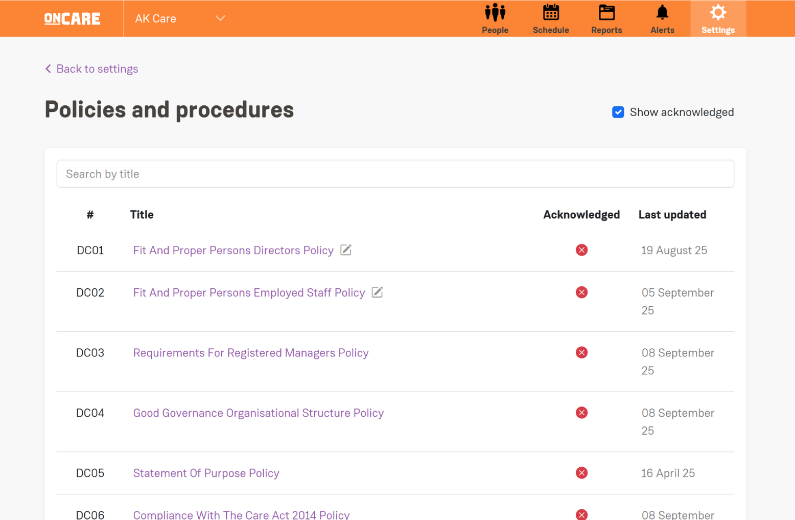Click the OnCare logo
Viewport: 795px width, 520px height.
(72, 19)
